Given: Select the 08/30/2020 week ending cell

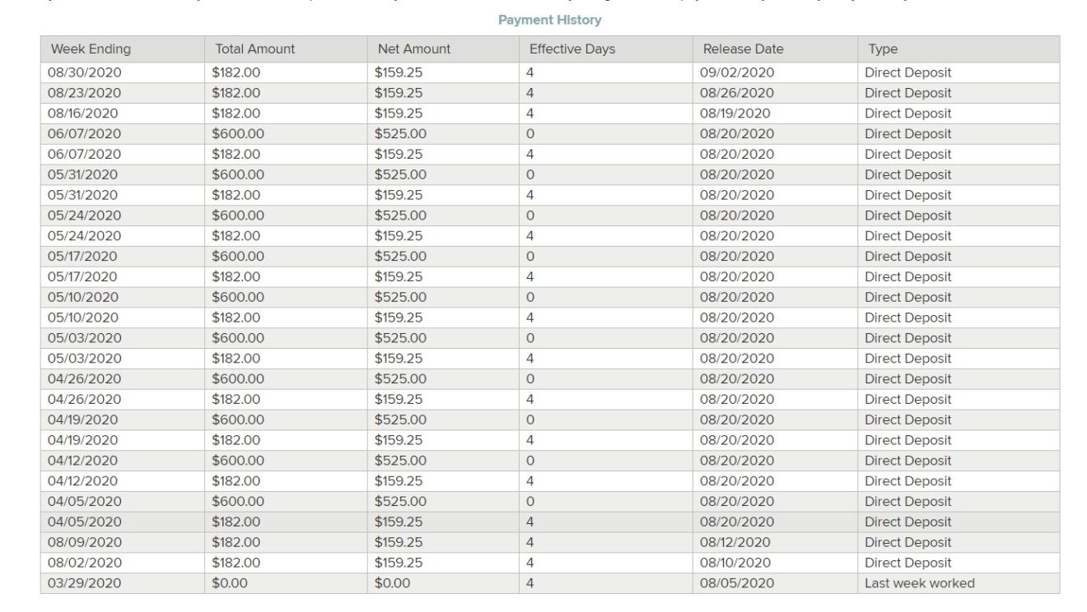Looking at the screenshot, I should coord(84,72).
